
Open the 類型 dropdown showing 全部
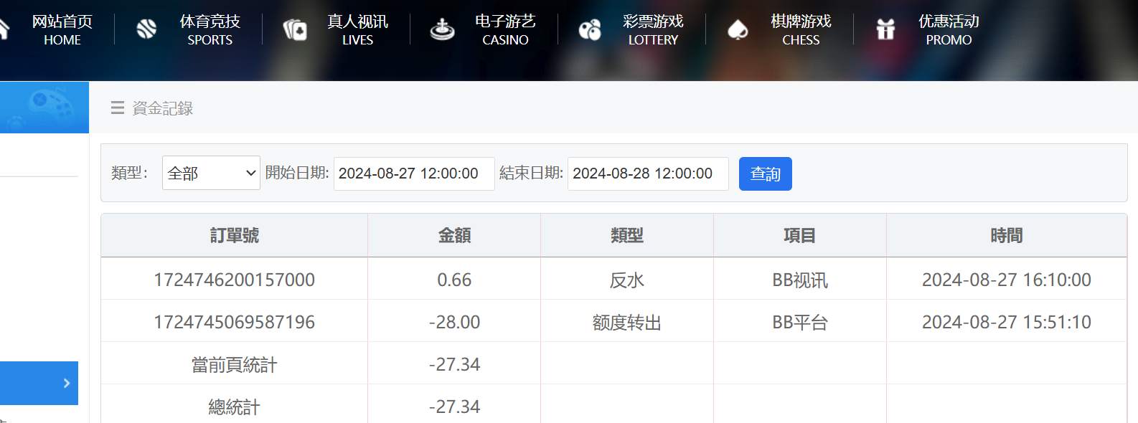click(x=211, y=174)
